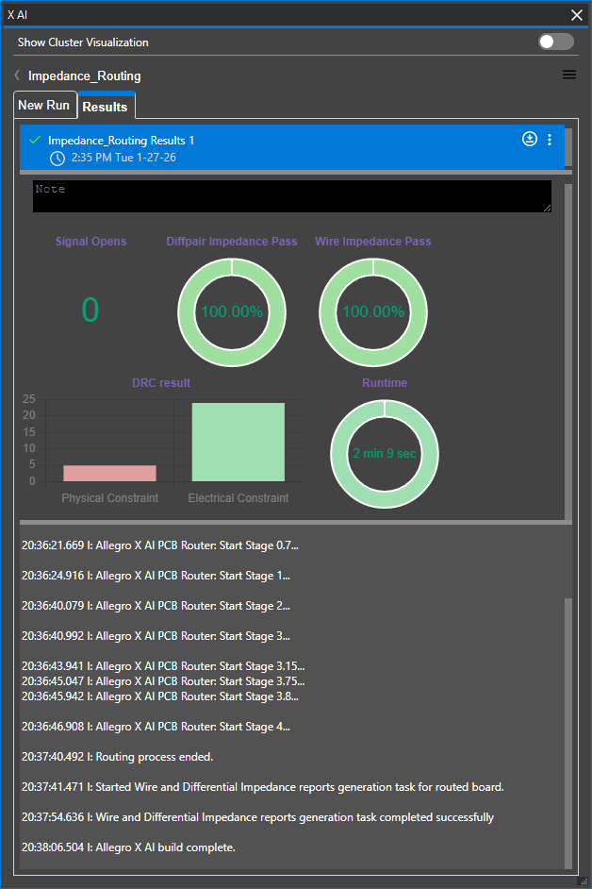Click log line 'Start Stage 4...'

tap(156, 727)
